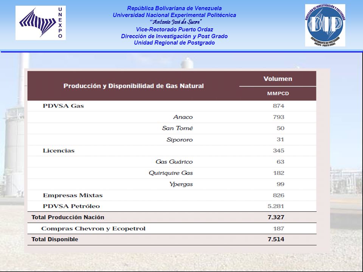This screenshot has width=363, height=272.
Task: Select the San Tomé value 50
Action: (280, 128)
